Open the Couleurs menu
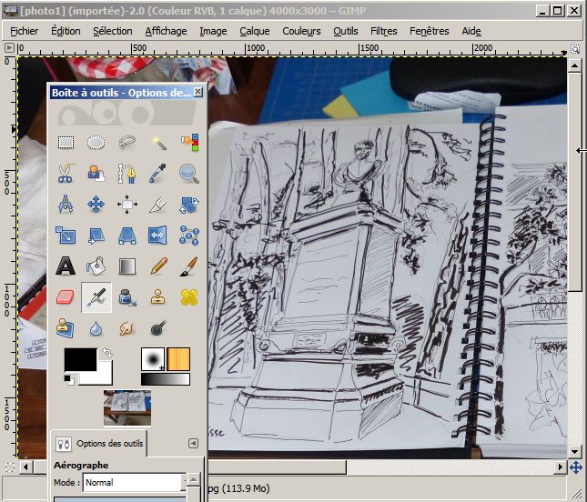Image resolution: width=587 pixels, height=502 pixels. click(x=301, y=31)
